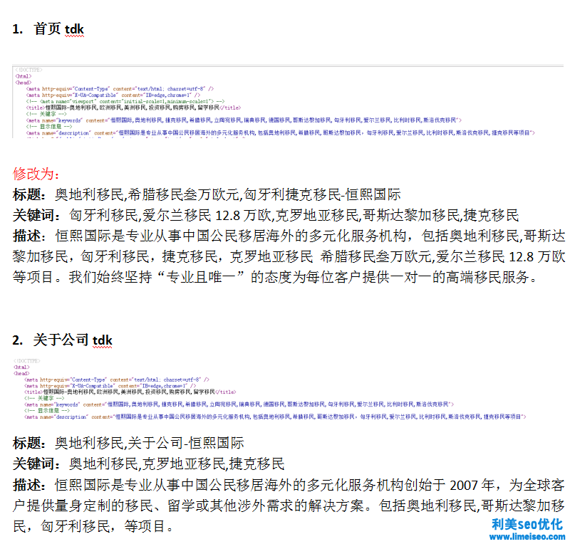Viewport: 570px width, 544px height.
Task: Click the heading "2. 关于公司 tdk"
Action: [x=62, y=340]
